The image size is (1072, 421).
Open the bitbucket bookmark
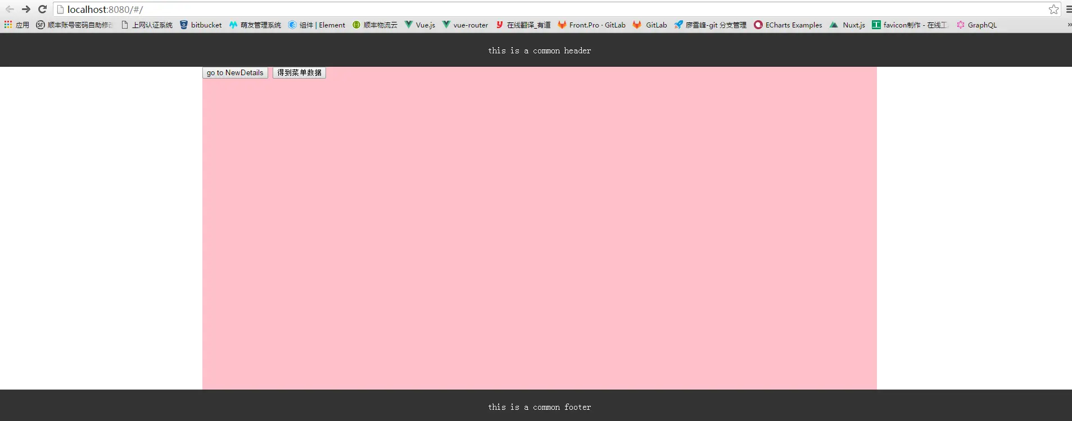[201, 25]
